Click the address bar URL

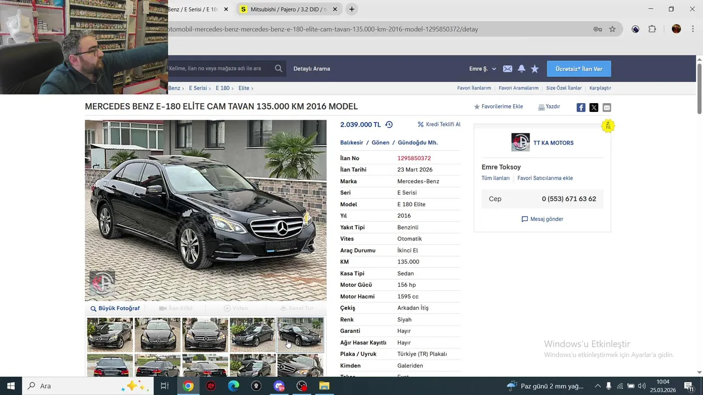coord(323,29)
